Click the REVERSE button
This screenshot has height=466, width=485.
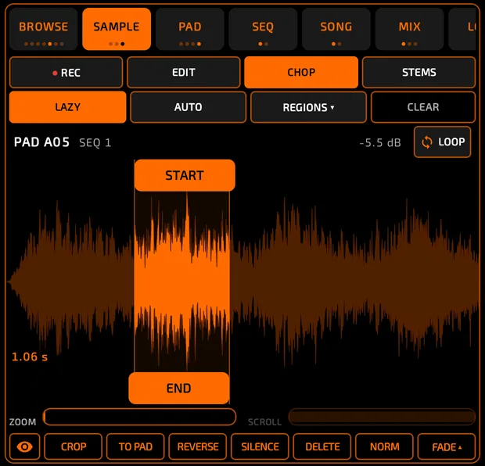pos(198,446)
